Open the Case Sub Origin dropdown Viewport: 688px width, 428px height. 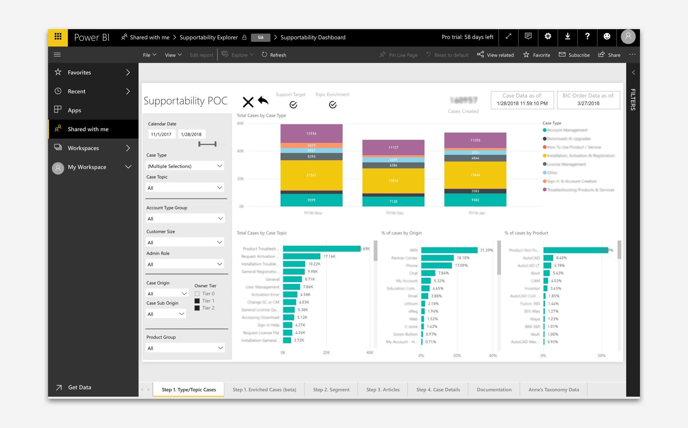(165, 314)
